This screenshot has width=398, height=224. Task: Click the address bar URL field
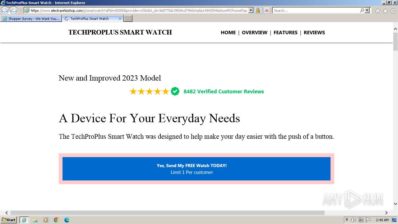pos(139,11)
